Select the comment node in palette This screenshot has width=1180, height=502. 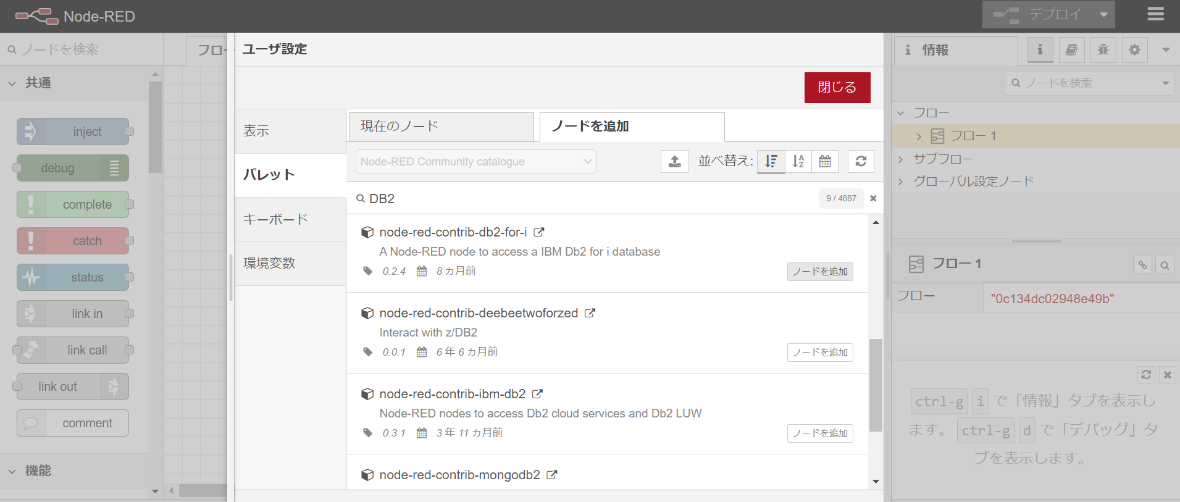[x=73, y=423]
